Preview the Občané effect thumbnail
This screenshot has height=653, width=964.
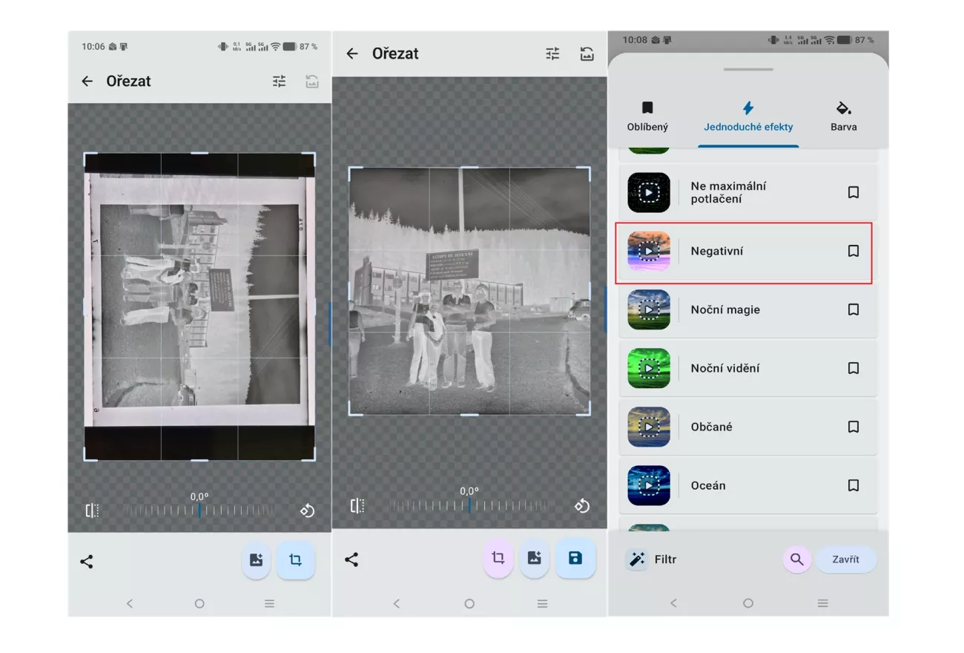[x=649, y=427]
